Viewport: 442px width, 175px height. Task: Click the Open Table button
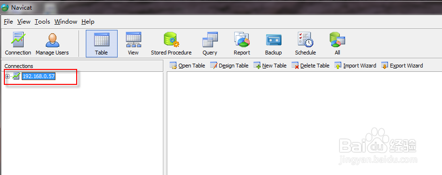point(187,66)
